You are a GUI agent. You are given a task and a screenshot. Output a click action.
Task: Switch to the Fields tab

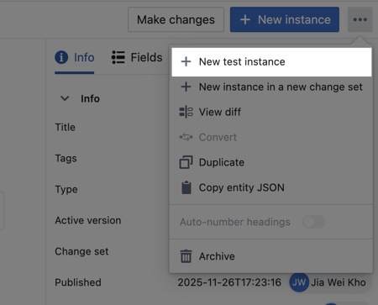point(137,57)
